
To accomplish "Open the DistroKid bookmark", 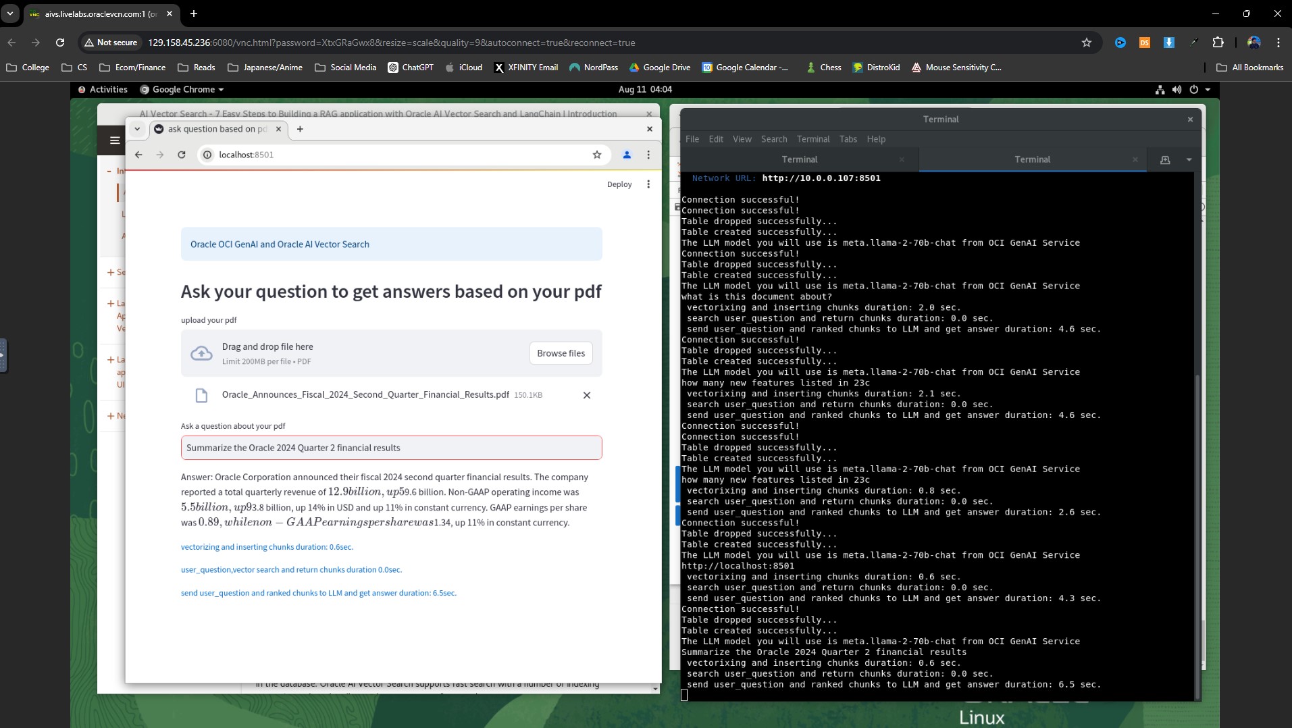I will click(x=876, y=68).
